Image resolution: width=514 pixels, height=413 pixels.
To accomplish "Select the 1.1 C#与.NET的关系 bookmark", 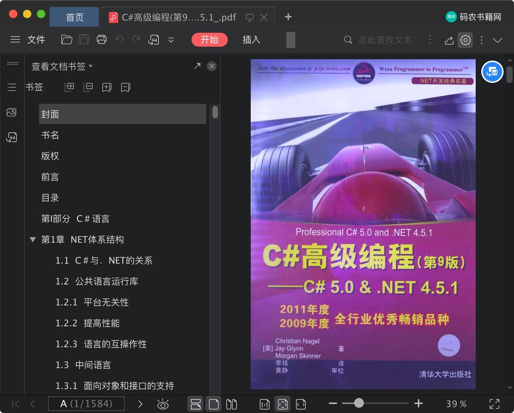I will [104, 260].
